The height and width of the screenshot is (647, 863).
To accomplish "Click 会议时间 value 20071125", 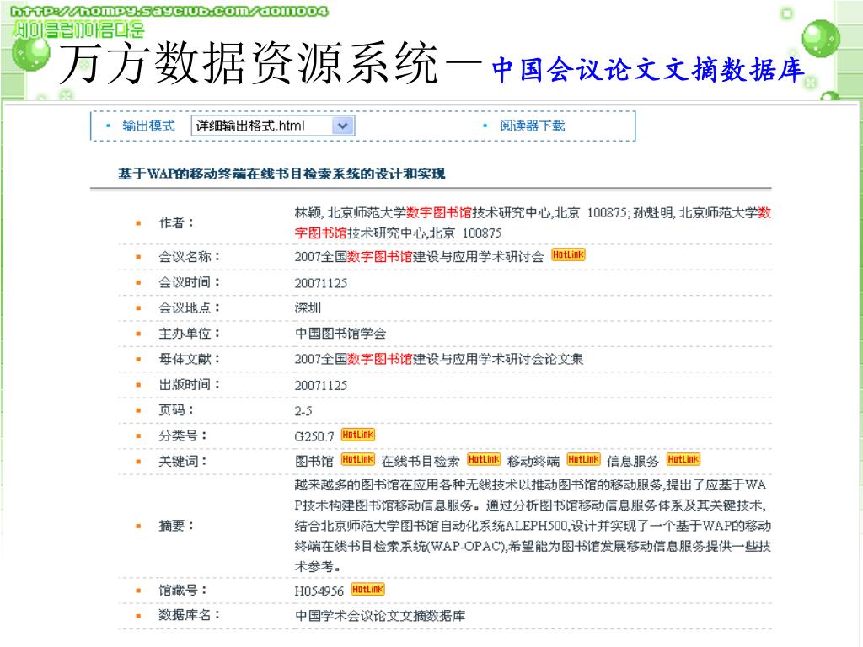I will click(321, 283).
